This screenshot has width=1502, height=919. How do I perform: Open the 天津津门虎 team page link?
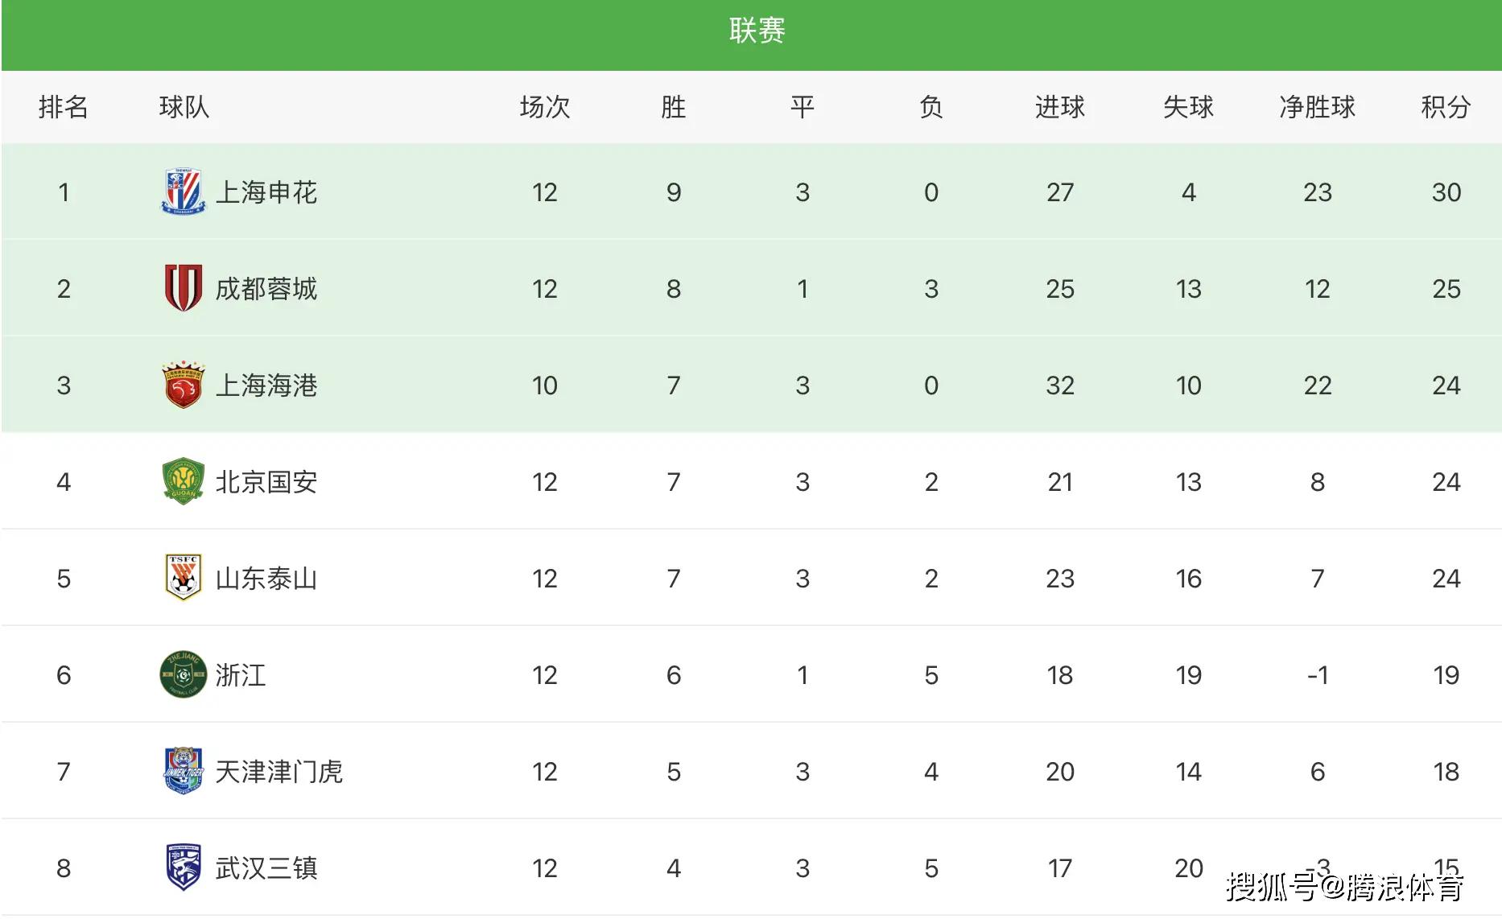[x=279, y=772]
